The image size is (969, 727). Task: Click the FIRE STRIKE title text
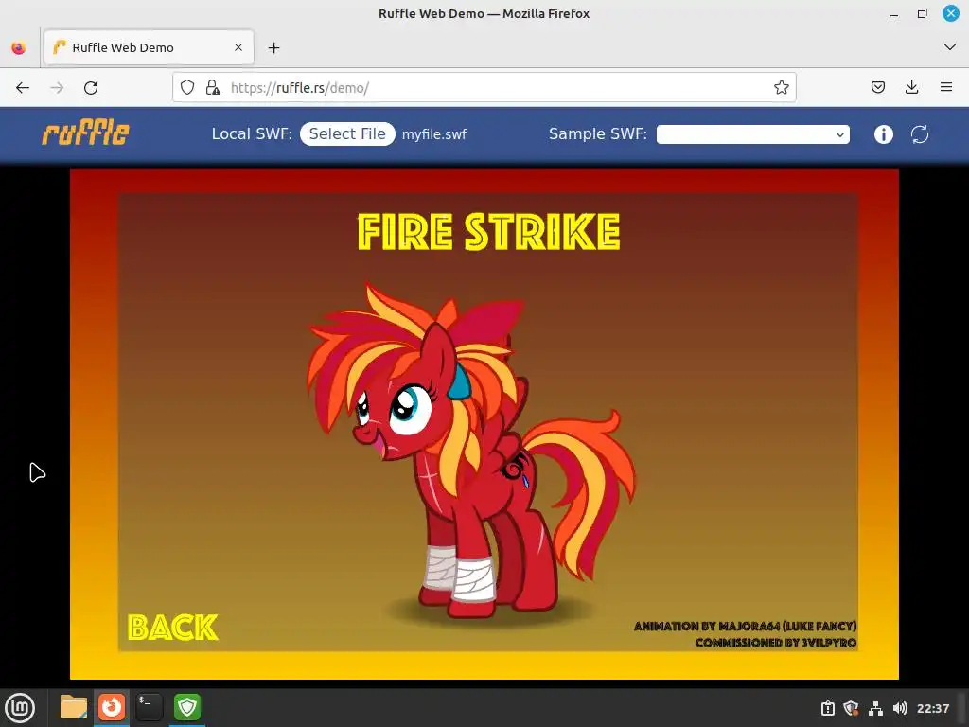pos(488,232)
